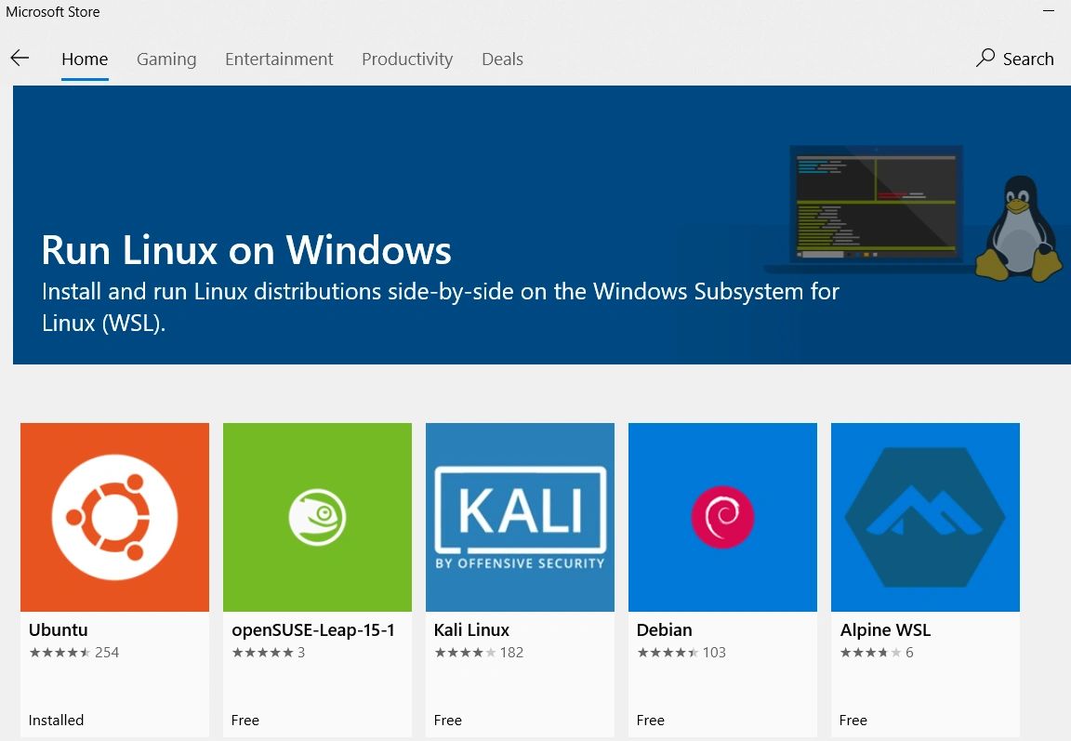Image resolution: width=1071 pixels, height=741 pixels.
Task: Switch to the Gaming tab
Action: 166,59
